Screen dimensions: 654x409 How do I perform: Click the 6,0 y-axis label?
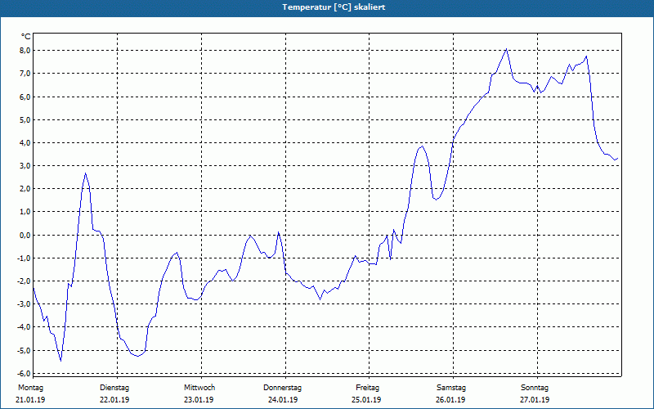pyautogui.click(x=25, y=97)
